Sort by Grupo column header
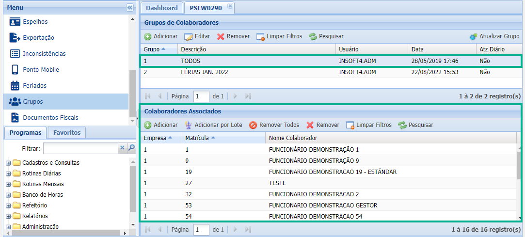Viewport: 525px width, 237px height. 159,49
